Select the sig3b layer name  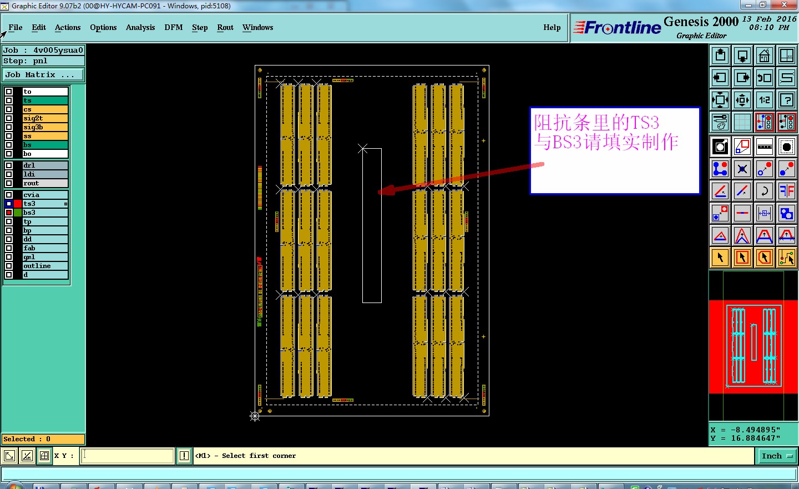click(45, 127)
